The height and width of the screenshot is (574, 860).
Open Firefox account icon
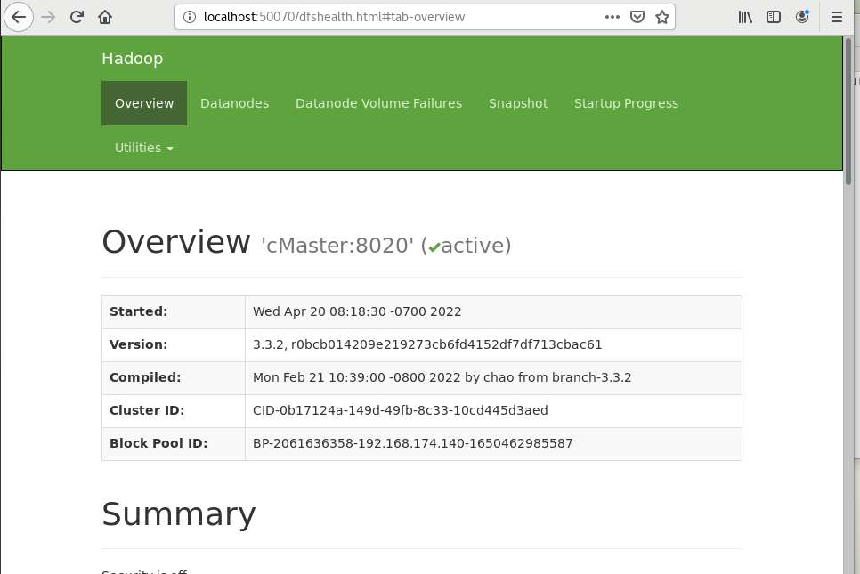click(802, 17)
